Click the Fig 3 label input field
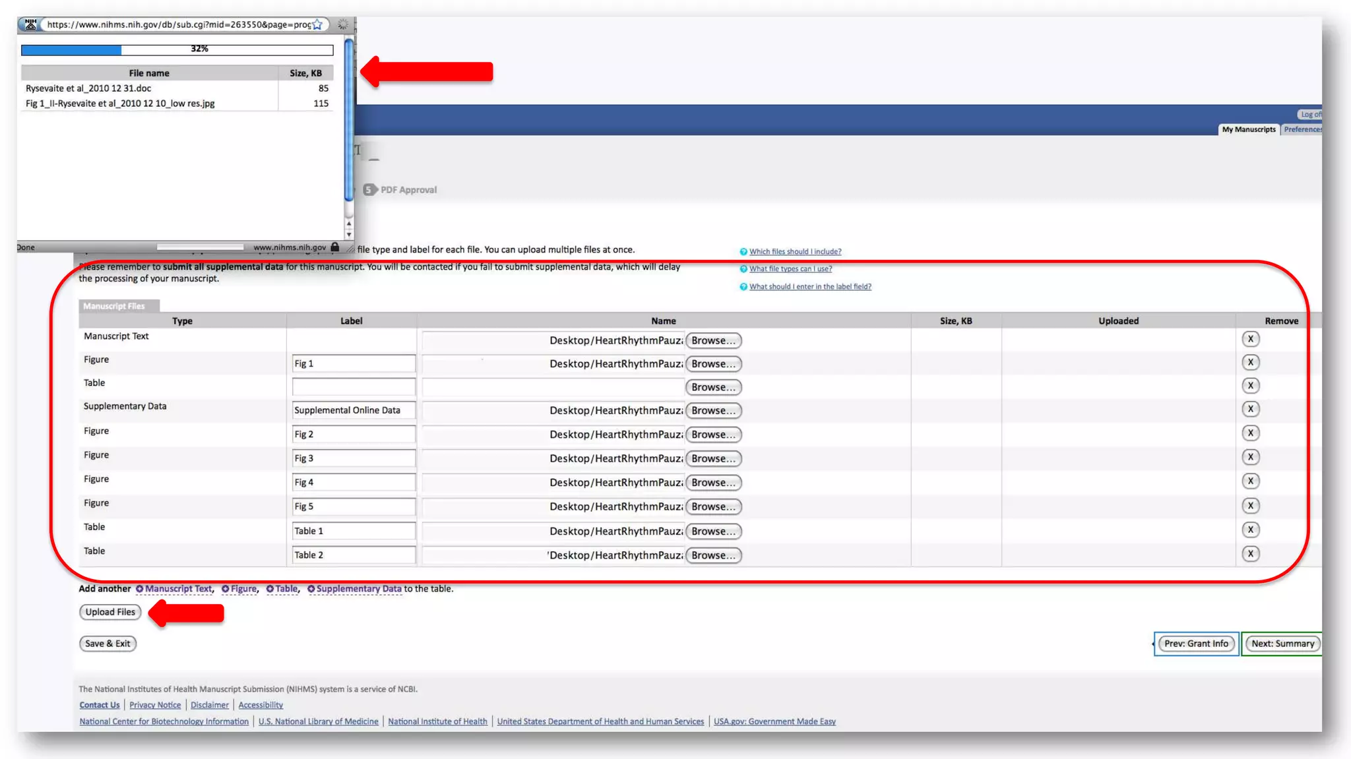 [354, 458]
